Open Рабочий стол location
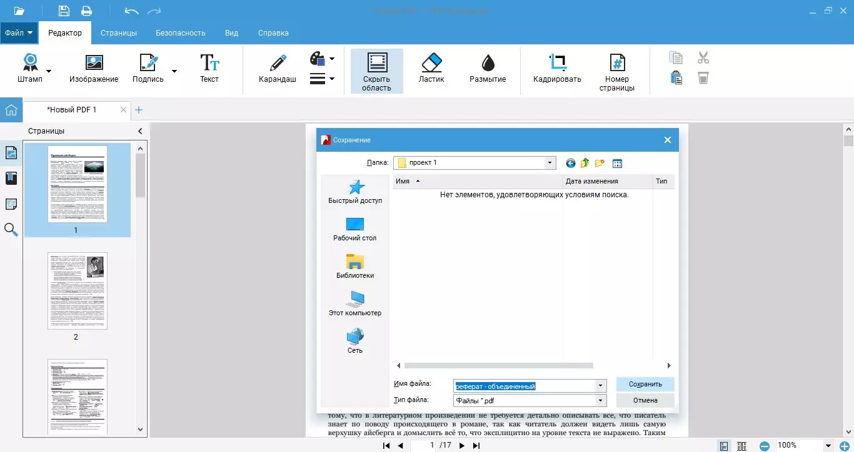Image resolution: width=854 pixels, height=452 pixels. 355,230
